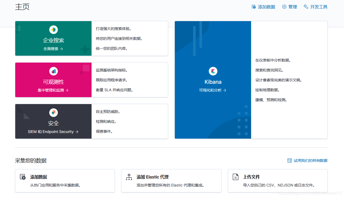Click the sample data table icon beside 试用我们的样例数据
Viewport: 344px width, 198px height.
pyautogui.click(x=289, y=160)
